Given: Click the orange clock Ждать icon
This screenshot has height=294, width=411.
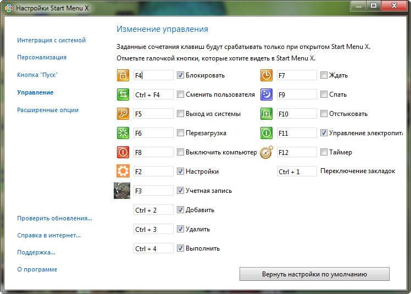Looking at the screenshot, I should tap(266, 75).
